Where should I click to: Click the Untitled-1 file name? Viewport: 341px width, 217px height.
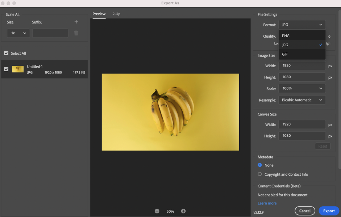35,67
